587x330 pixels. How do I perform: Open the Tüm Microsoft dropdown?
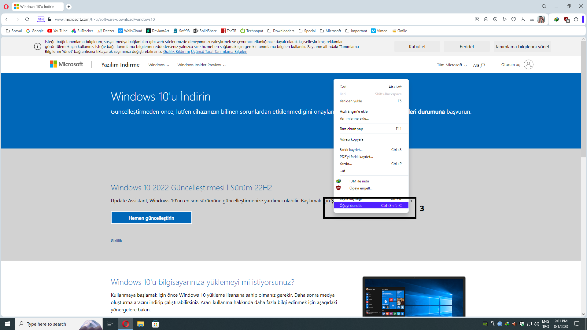(452, 65)
